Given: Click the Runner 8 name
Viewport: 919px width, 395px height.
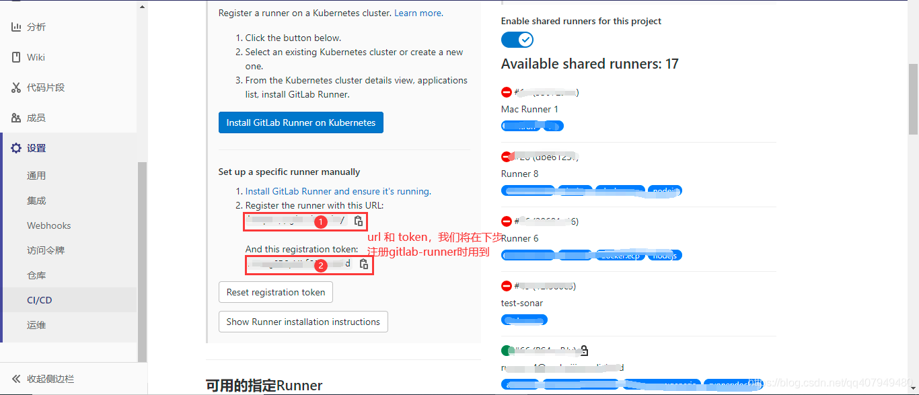Looking at the screenshot, I should click(x=520, y=174).
